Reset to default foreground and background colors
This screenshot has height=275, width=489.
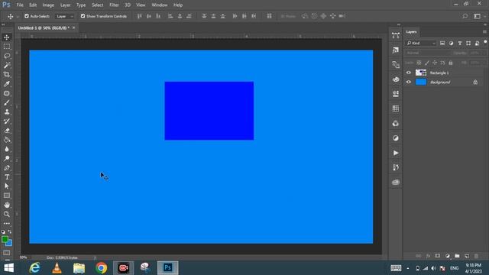(x=3, y=232)
